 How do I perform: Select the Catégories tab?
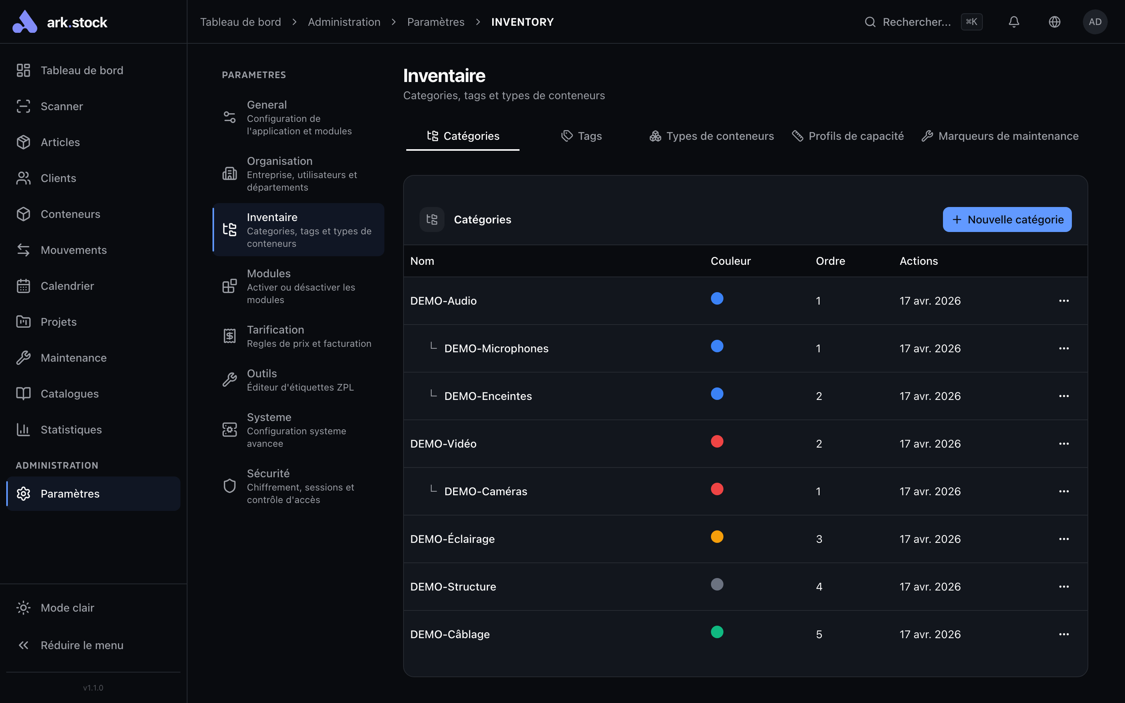[x=462, y=136]
